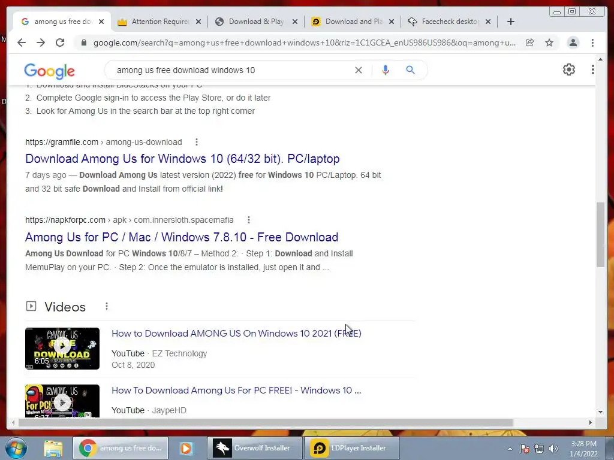Open Chrome three-dot menu

coord(592,43)
